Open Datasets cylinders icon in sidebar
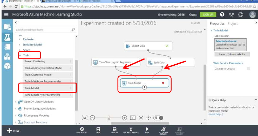 [6, 57]
